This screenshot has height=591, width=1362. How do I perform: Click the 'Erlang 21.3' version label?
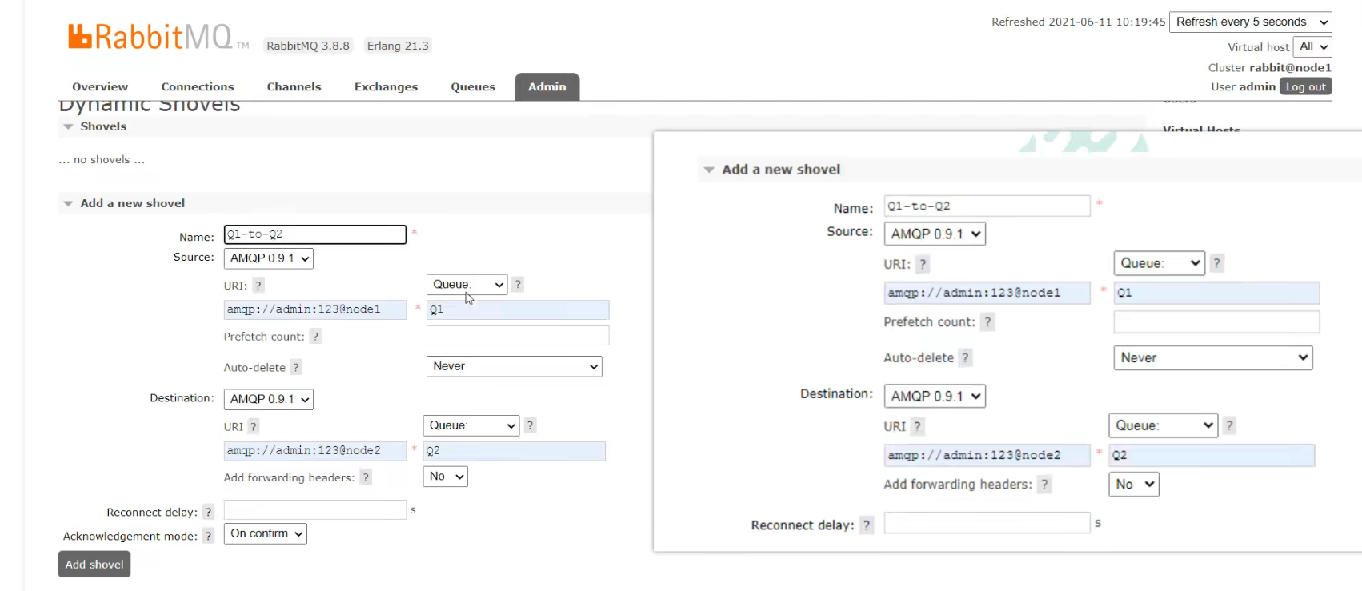click(x=398, y=46)
